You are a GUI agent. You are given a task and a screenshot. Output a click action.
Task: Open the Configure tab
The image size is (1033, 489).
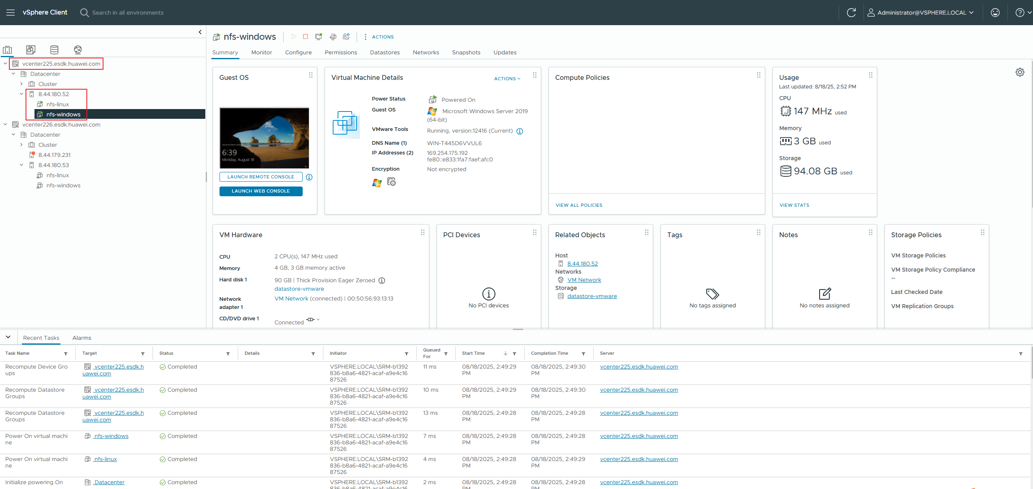(x=298, y=53)
